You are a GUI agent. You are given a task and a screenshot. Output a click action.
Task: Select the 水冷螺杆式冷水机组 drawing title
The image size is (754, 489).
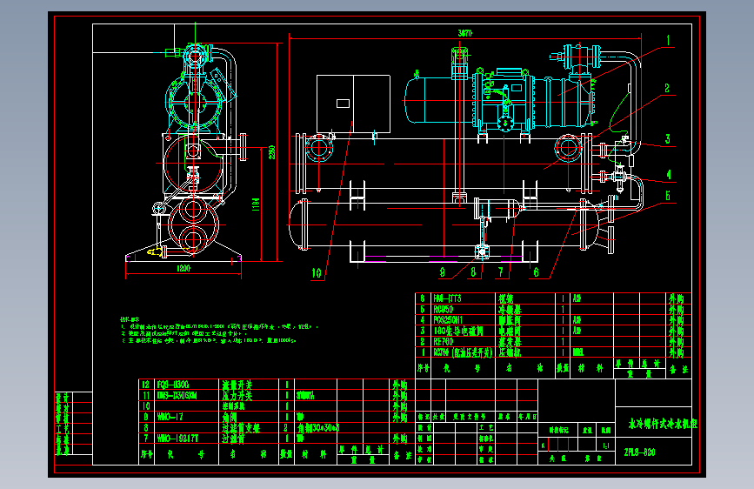point(663,424)
